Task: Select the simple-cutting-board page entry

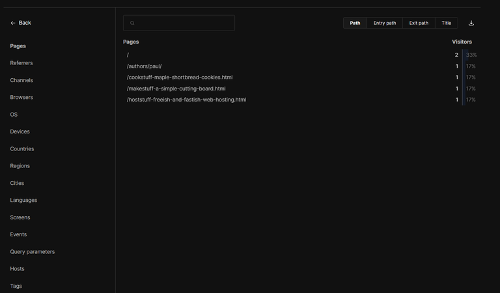Action: 299,89
